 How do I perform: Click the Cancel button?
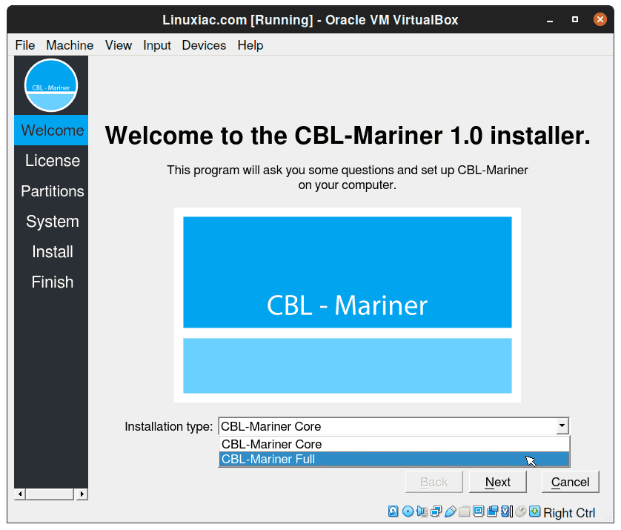tap(571, 482)
